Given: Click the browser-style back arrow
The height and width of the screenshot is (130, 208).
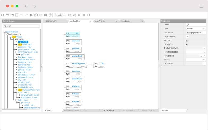Looking at the screenshot, I should (x=26, y=6).
